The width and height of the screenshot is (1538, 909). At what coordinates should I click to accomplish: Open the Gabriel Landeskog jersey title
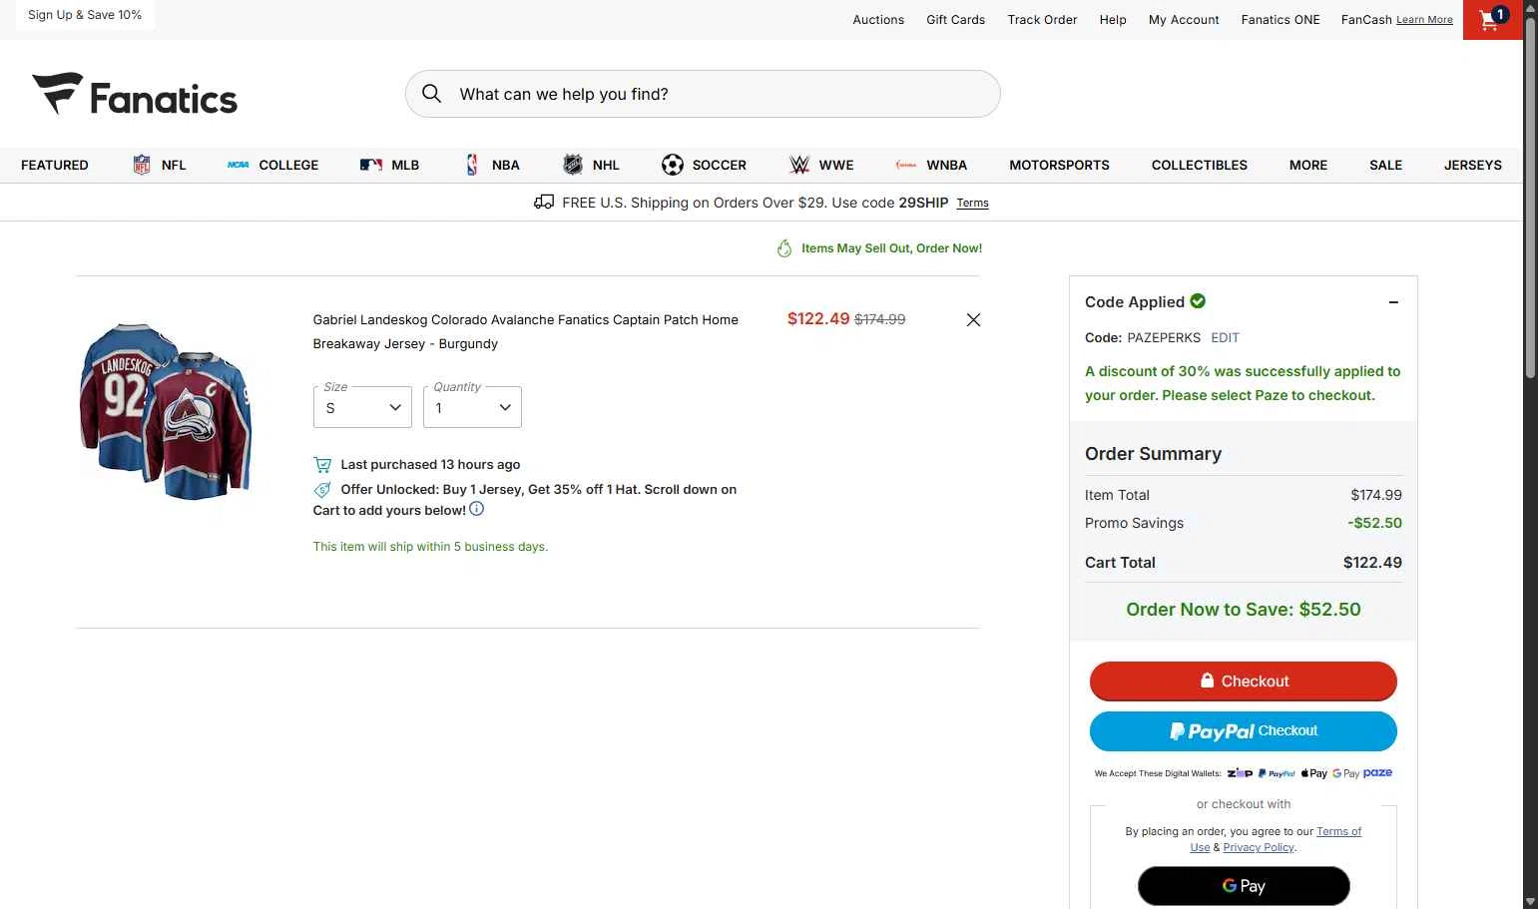(525, 331)
